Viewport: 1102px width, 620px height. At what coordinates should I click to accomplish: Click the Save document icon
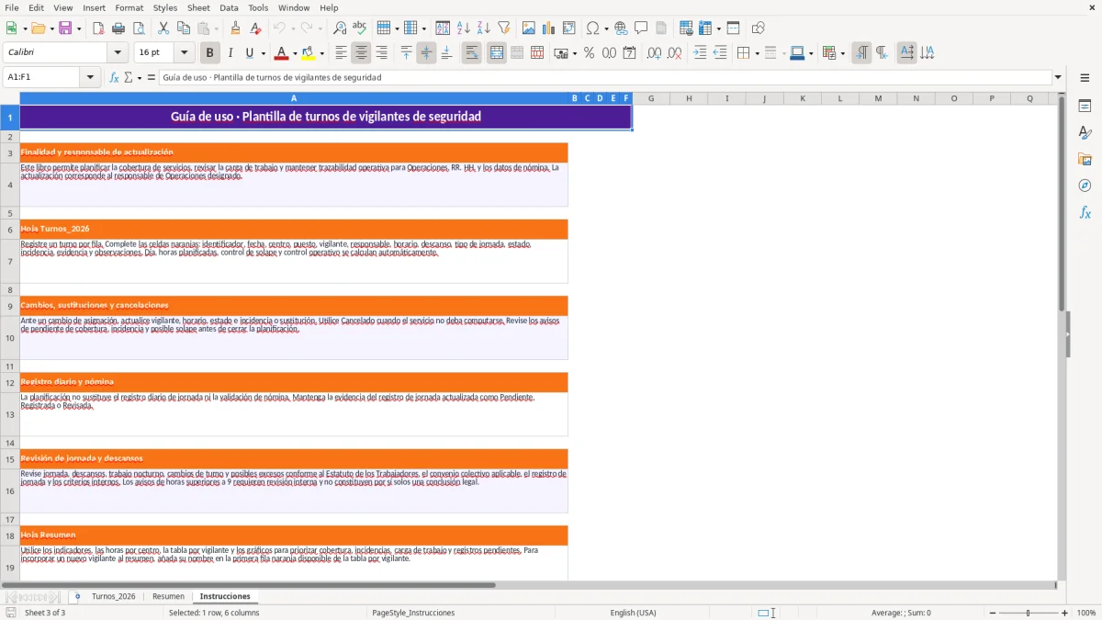click(65, 28)
